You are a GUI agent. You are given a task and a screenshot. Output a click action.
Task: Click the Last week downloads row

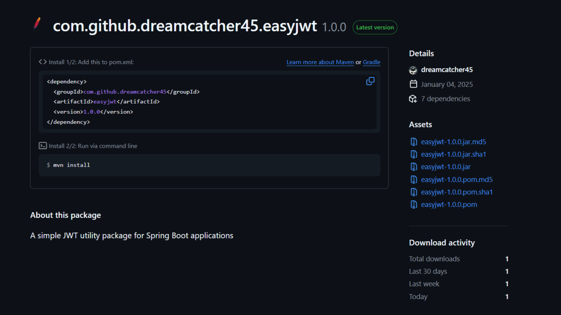(458, 284)
